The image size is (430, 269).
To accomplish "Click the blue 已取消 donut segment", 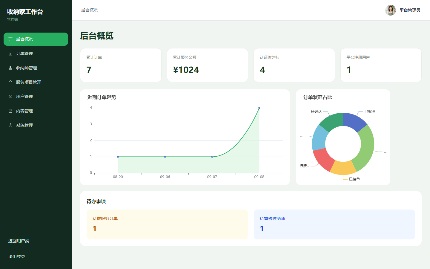I will pyautogui.click(x=354, y=121).
